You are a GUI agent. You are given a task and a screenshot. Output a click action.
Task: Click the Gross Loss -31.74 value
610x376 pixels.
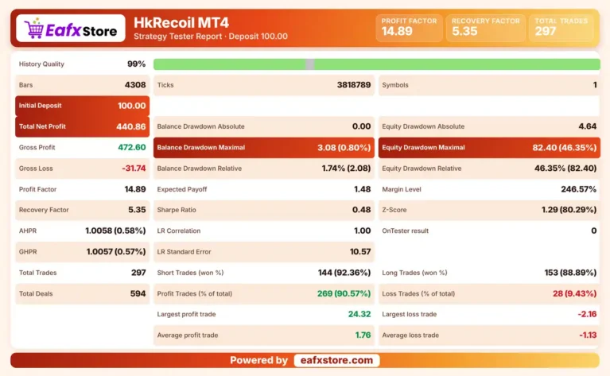click(x=134, y=169)
